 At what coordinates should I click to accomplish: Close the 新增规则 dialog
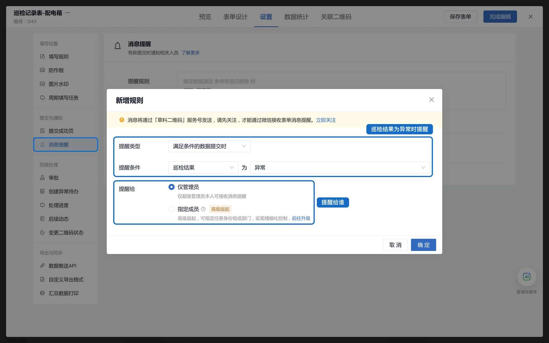[x=431, y=100]
